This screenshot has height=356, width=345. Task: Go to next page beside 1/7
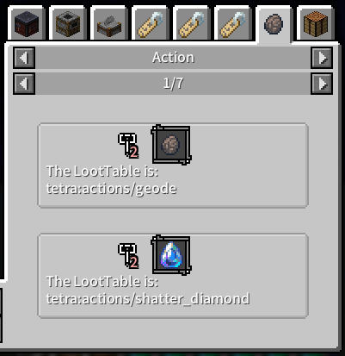point(322,84)
